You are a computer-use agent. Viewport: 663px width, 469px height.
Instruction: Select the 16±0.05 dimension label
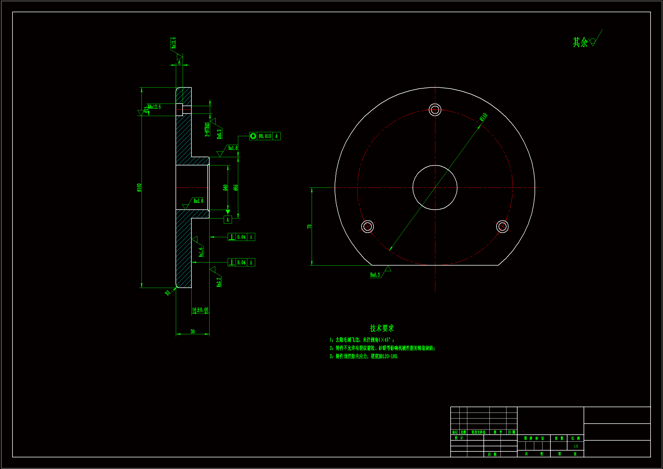(x=200, y=310)
